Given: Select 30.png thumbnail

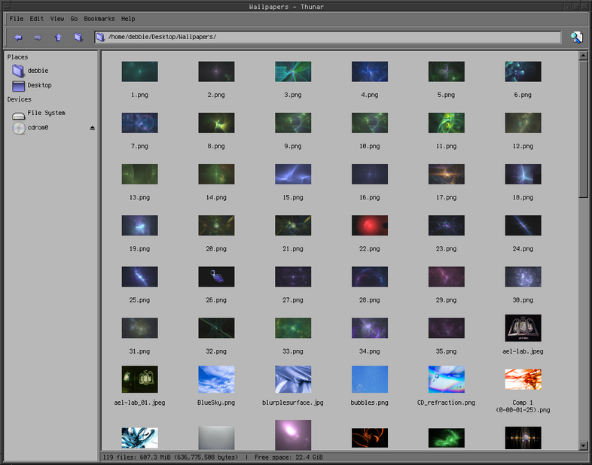Looking at the screenshot, I should [523, 277].
